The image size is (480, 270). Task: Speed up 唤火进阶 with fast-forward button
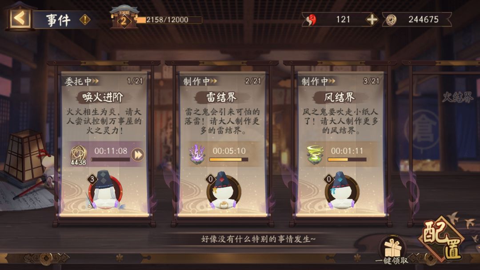tap(138, 155)
